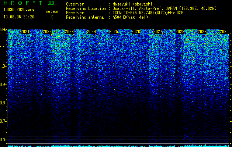The width and height of the screenshot is (232, 147).
Task: Click the kHz axis unit label
Action: tap(3, 30)
